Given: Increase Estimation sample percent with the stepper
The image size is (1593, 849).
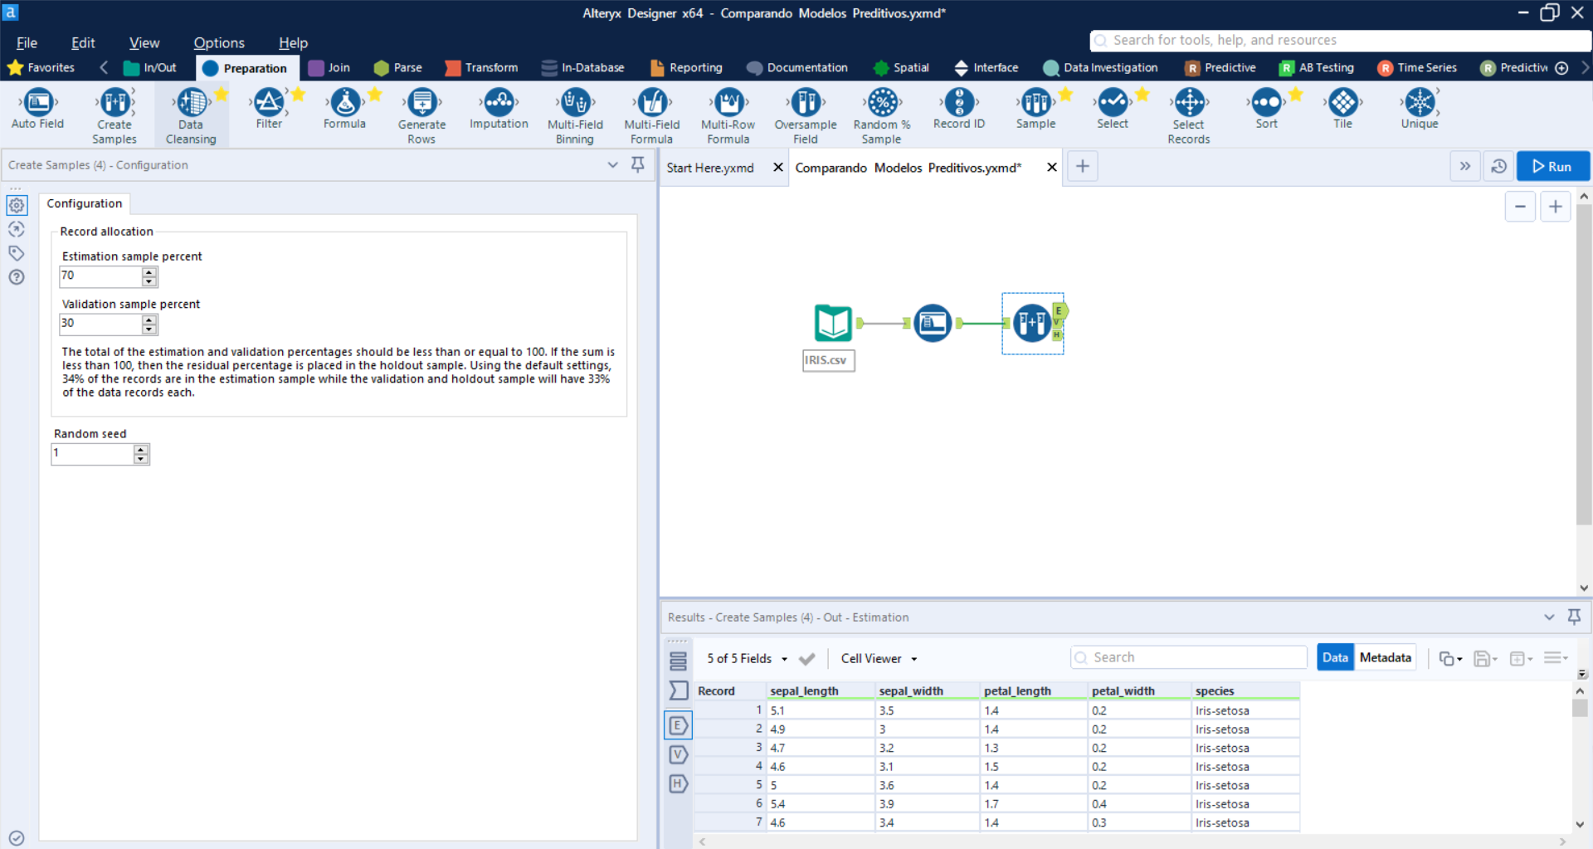Looking at the screenshot, I should [149, 272].
